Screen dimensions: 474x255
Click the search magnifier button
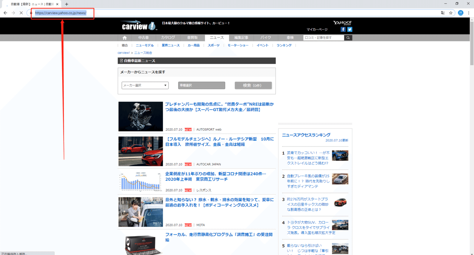348,38
